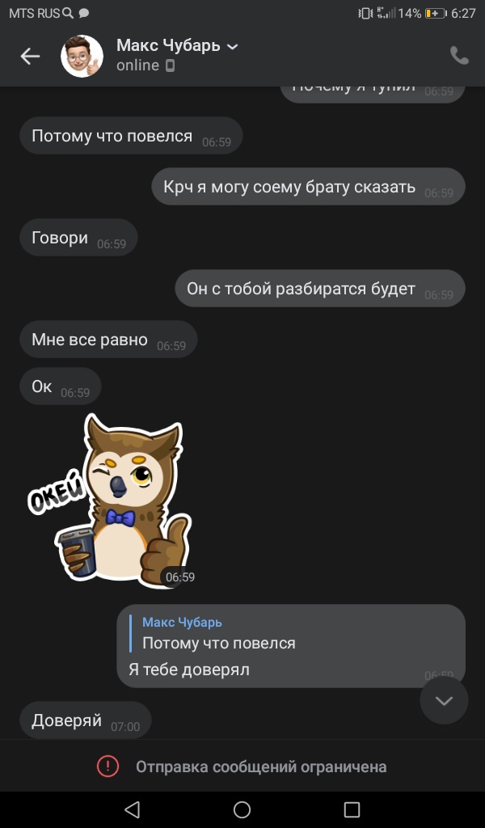Tap the red warning exclamation icon

[x=108, y=767]
